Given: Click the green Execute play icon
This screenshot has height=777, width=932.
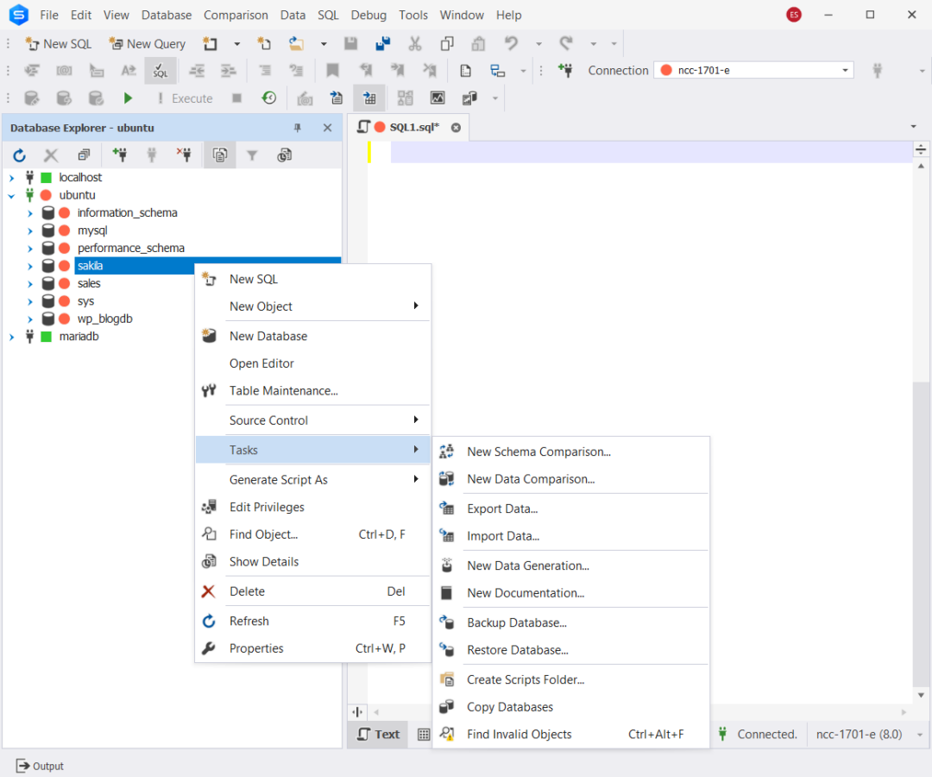Looking at the screenshot, I should click(128, 98).
